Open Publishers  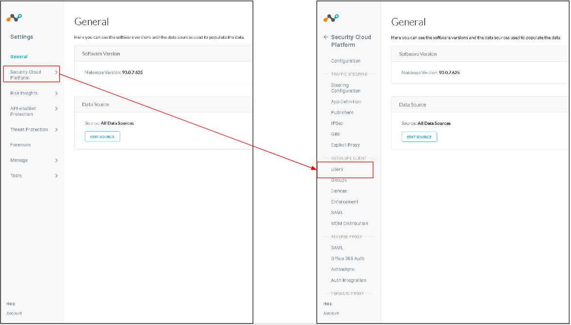342,112
